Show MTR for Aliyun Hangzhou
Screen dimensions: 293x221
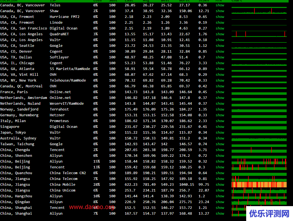coord(220,196)
